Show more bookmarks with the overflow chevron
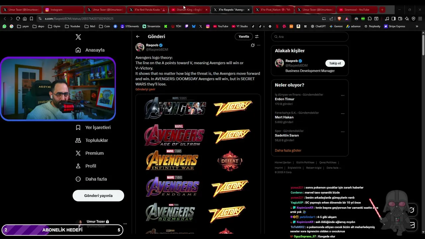The image size is (425, 239). coord(417,26)
